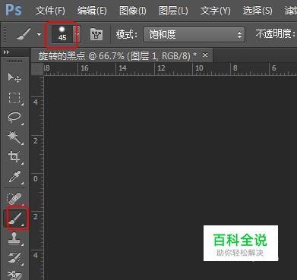Viewport: 297px width, 280px height.
Task: Open the 文字(Y) menu
Action: (x=215, y=11)
